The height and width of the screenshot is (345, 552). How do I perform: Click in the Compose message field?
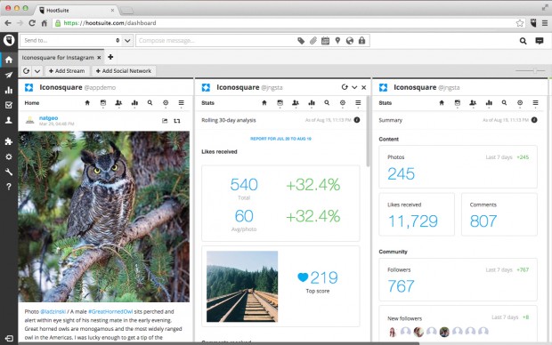pyautogui.click(x=215, y=41)
